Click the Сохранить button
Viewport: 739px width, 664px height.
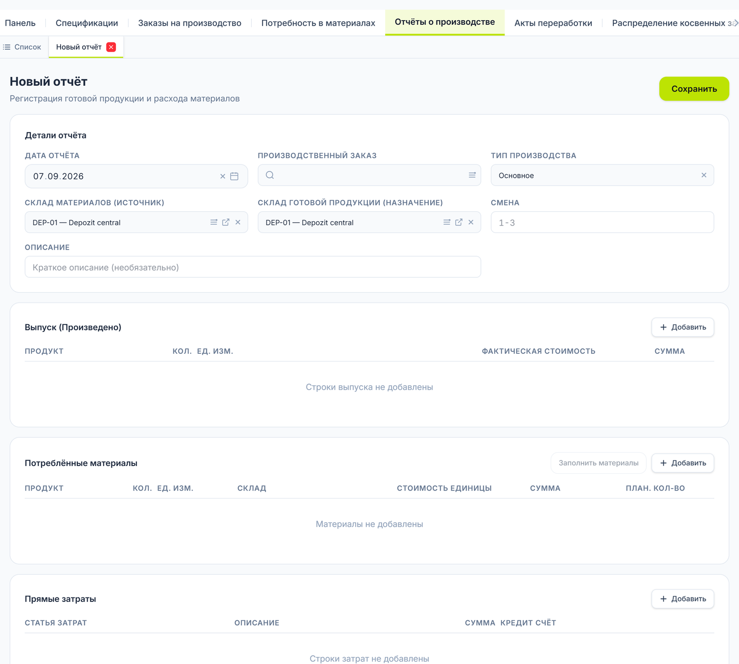click(x=694, y=89)
